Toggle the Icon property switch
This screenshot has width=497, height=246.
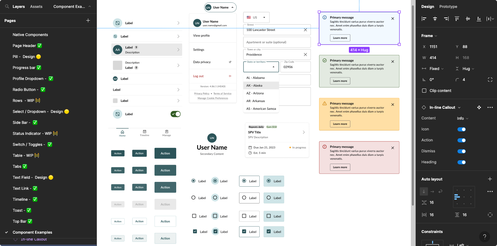pyautogui.click(x=461, y=129)
